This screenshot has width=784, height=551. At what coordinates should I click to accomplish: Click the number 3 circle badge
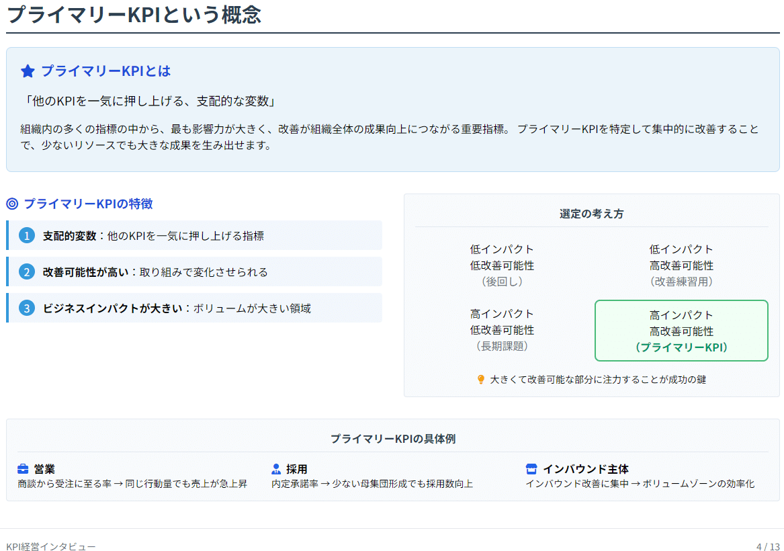26,308
